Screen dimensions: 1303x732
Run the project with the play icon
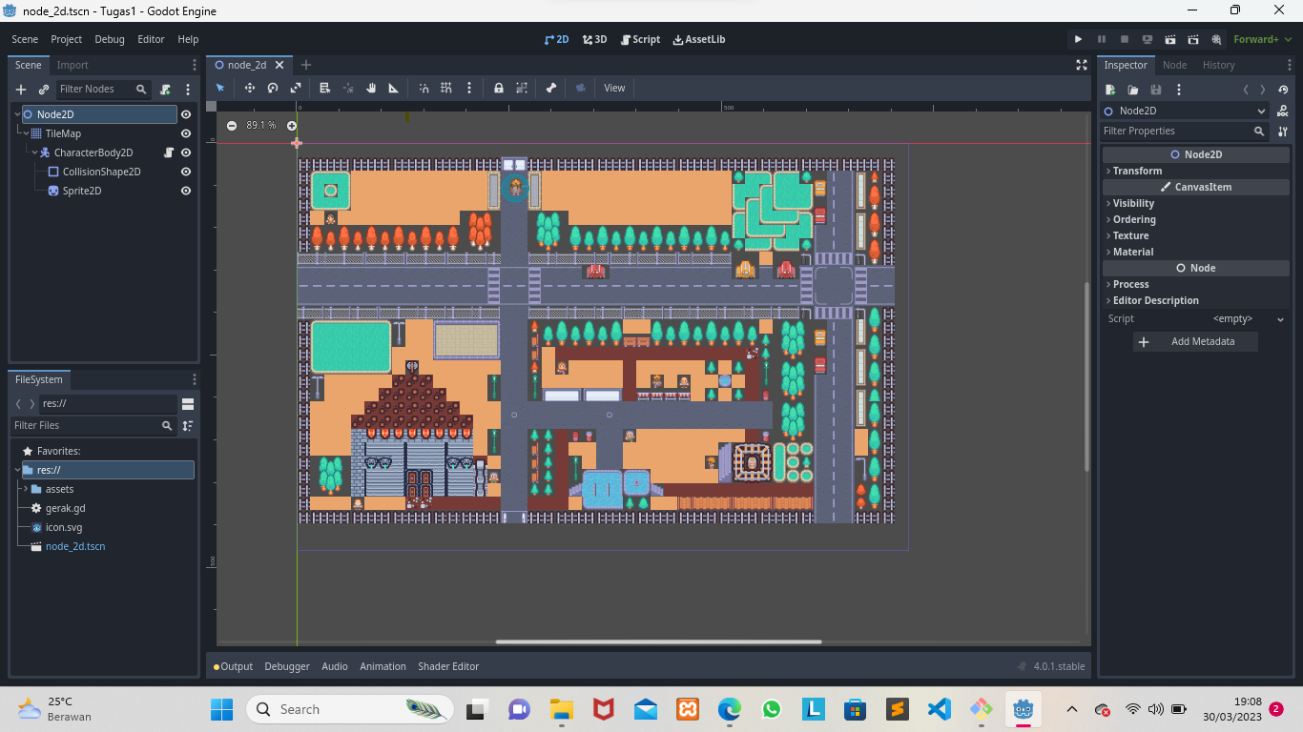(x=1078, y=39)
